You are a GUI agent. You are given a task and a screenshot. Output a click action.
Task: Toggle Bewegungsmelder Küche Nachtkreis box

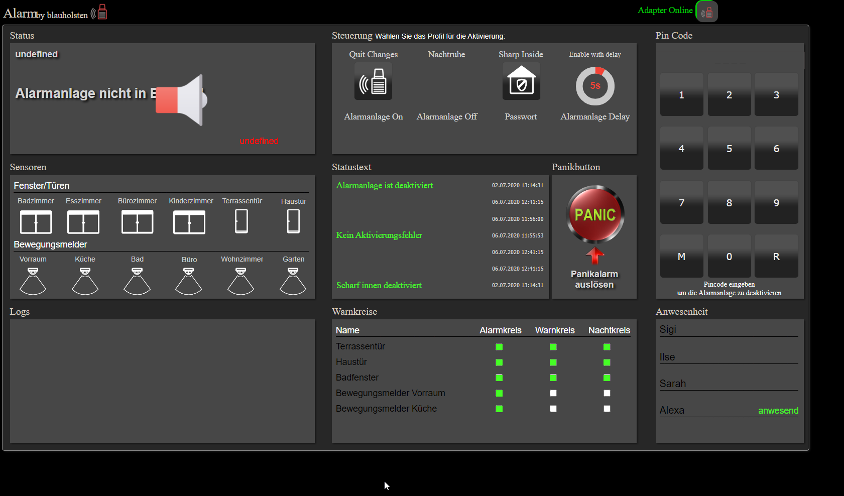pyautogui.click(x=607, y=409)
